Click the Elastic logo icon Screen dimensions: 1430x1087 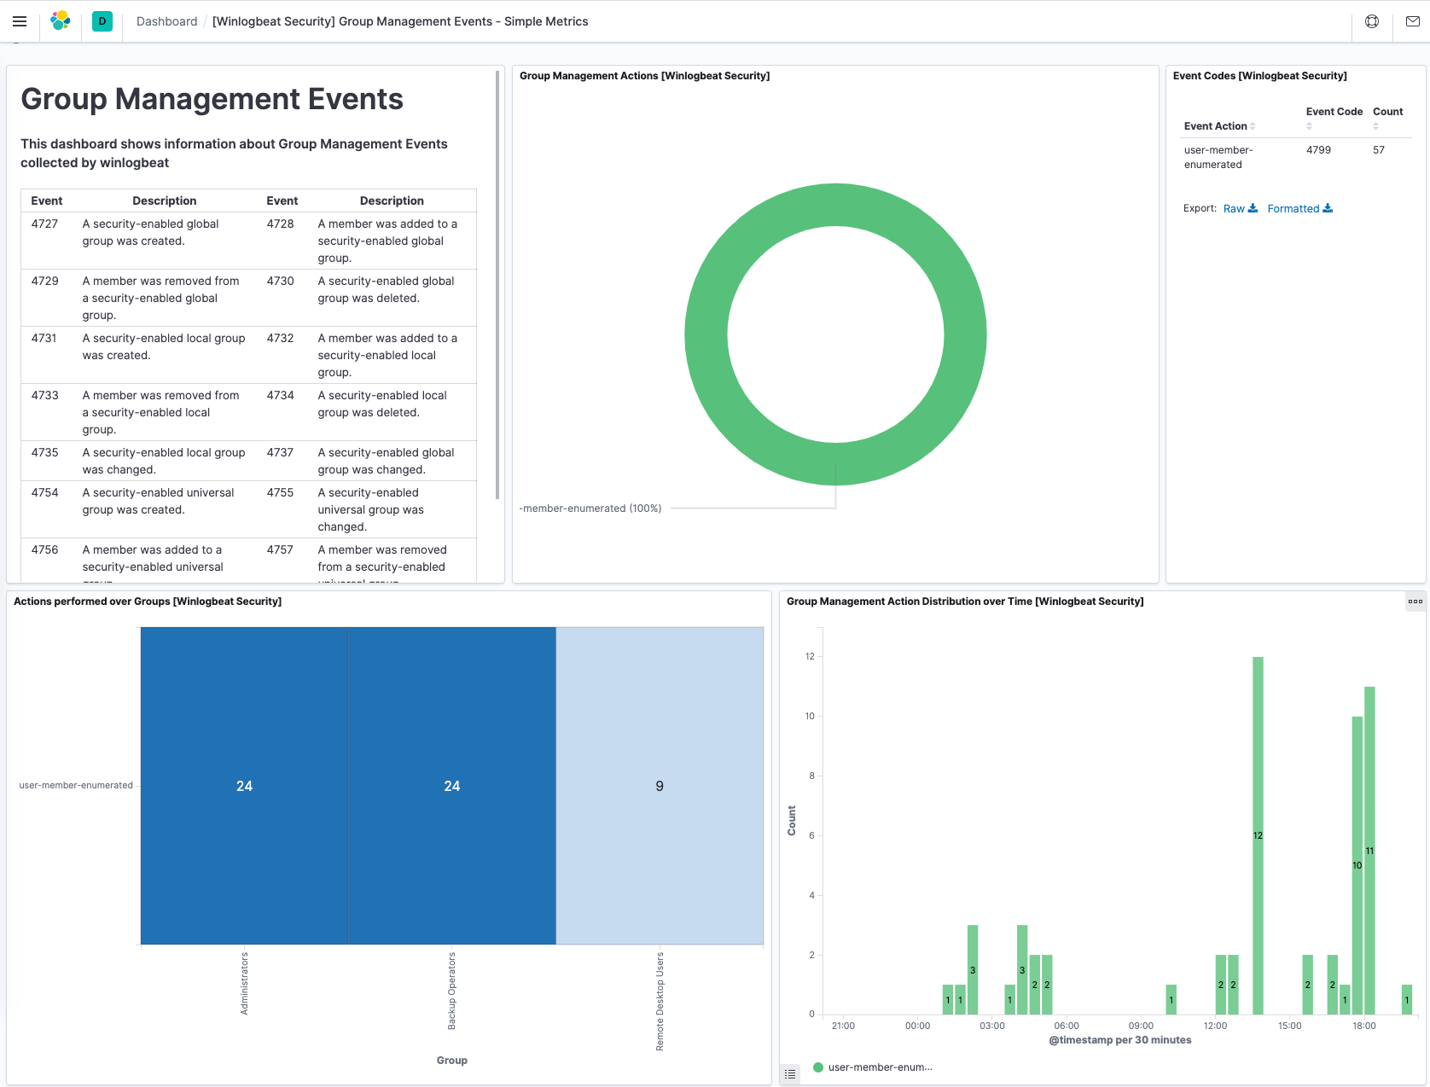[61, 21]
